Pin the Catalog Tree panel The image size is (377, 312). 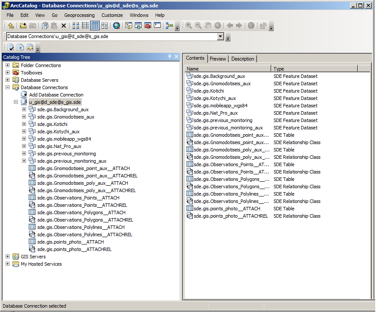[x=169, y=56]
